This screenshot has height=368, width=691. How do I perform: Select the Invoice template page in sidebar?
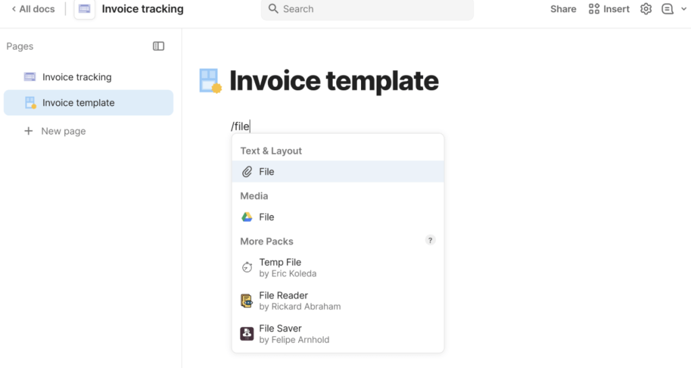click(88, 102)
